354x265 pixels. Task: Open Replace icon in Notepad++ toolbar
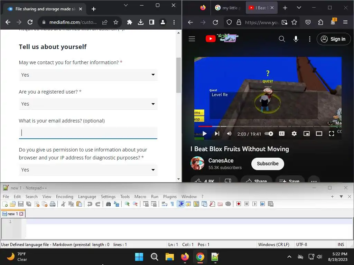click(117, 204)
